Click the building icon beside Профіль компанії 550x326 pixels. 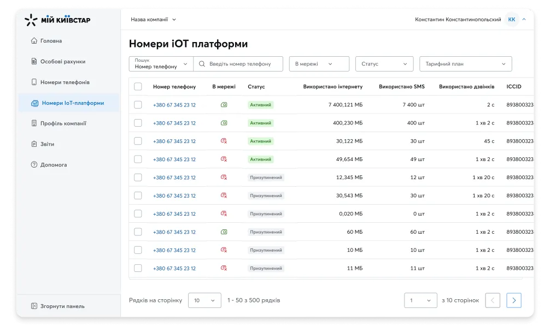[34, 123]
